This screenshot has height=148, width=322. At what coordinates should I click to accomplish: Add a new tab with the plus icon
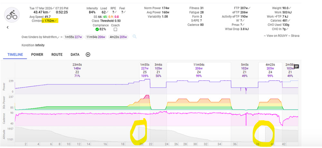88,55
